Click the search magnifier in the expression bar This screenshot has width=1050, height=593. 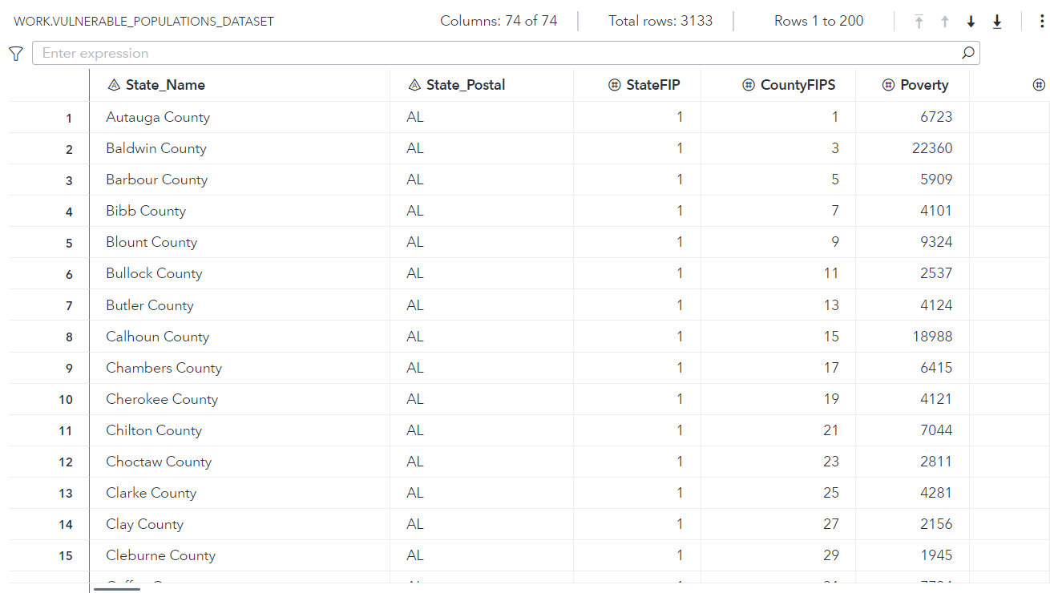point(967,52)
